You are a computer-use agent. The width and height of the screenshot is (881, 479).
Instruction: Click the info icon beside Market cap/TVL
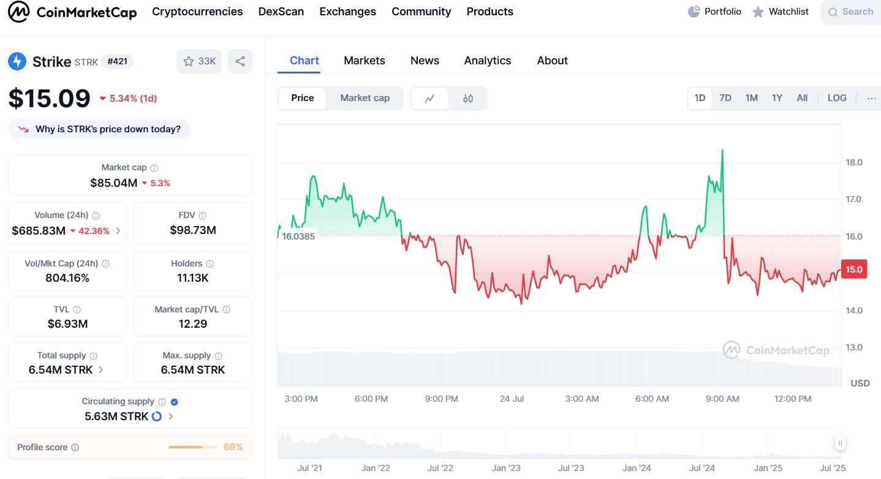[227, 310]
